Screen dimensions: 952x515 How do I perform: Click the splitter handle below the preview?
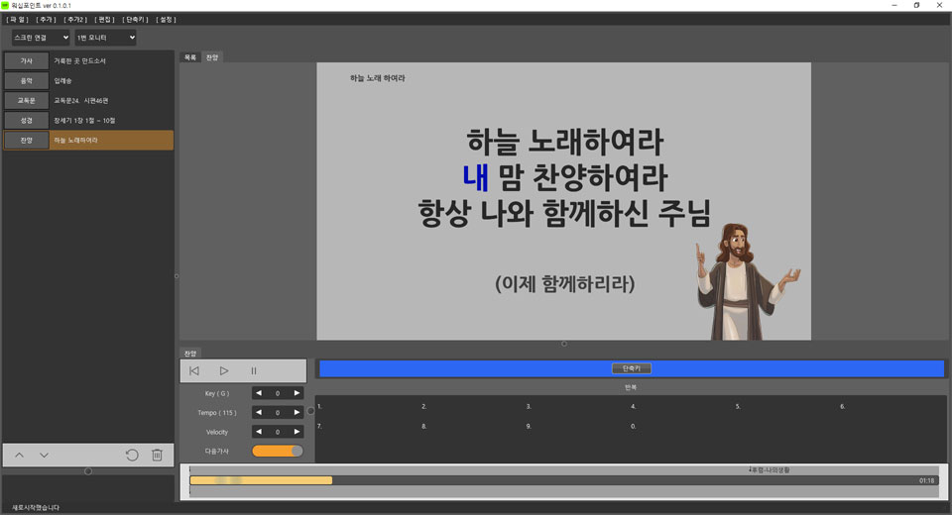point(564,344)
